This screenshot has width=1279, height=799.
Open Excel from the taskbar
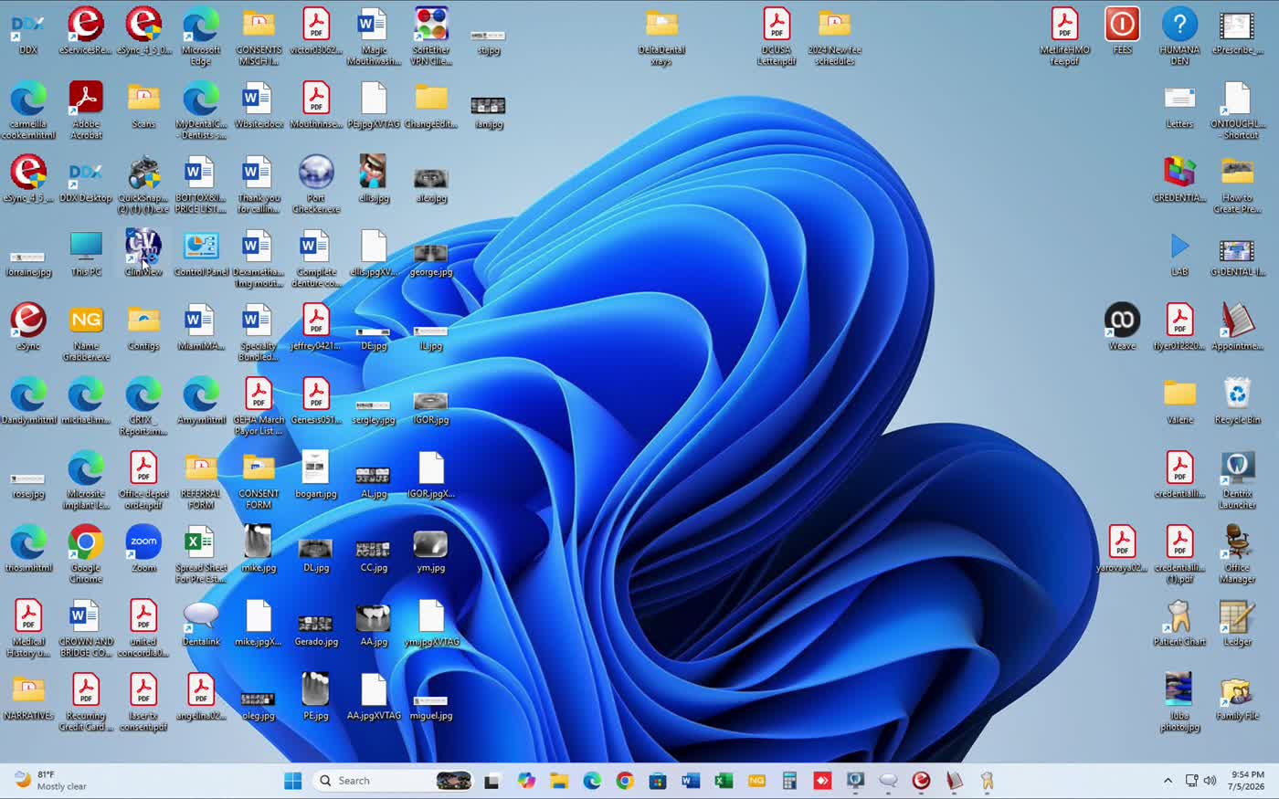(724, 781)
